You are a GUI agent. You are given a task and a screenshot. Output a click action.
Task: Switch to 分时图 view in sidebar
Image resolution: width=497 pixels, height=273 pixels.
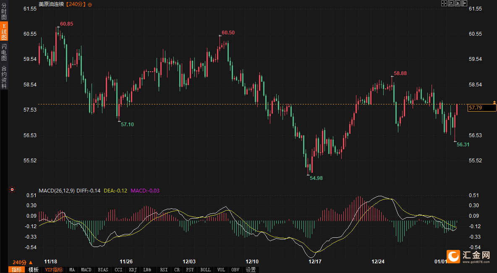tap(4, 12)
